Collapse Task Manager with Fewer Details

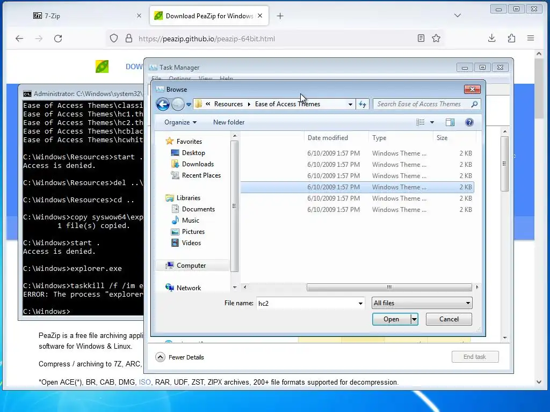(179, 357)
